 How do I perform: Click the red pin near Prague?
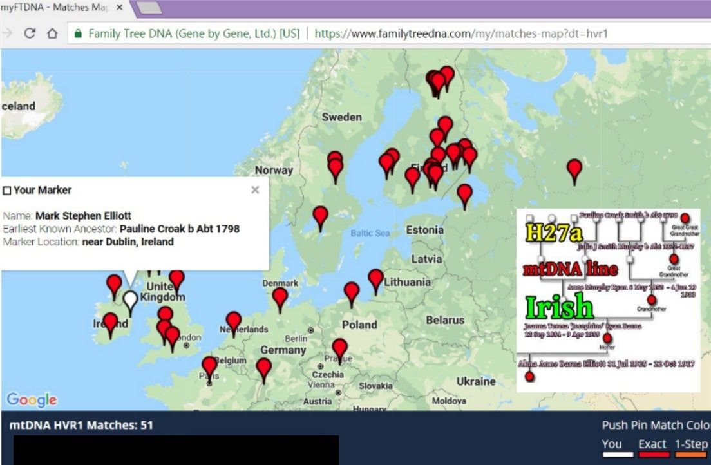click(x=339, y=348)
